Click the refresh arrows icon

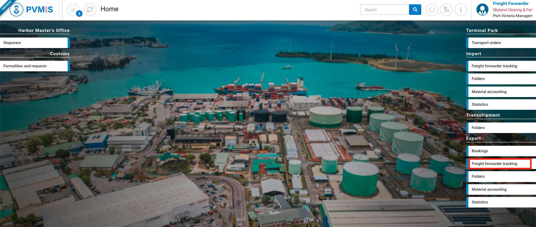90,10
